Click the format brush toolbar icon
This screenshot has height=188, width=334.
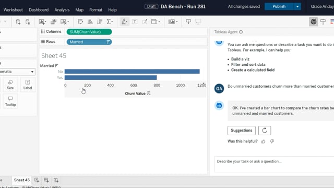point(145,22)
